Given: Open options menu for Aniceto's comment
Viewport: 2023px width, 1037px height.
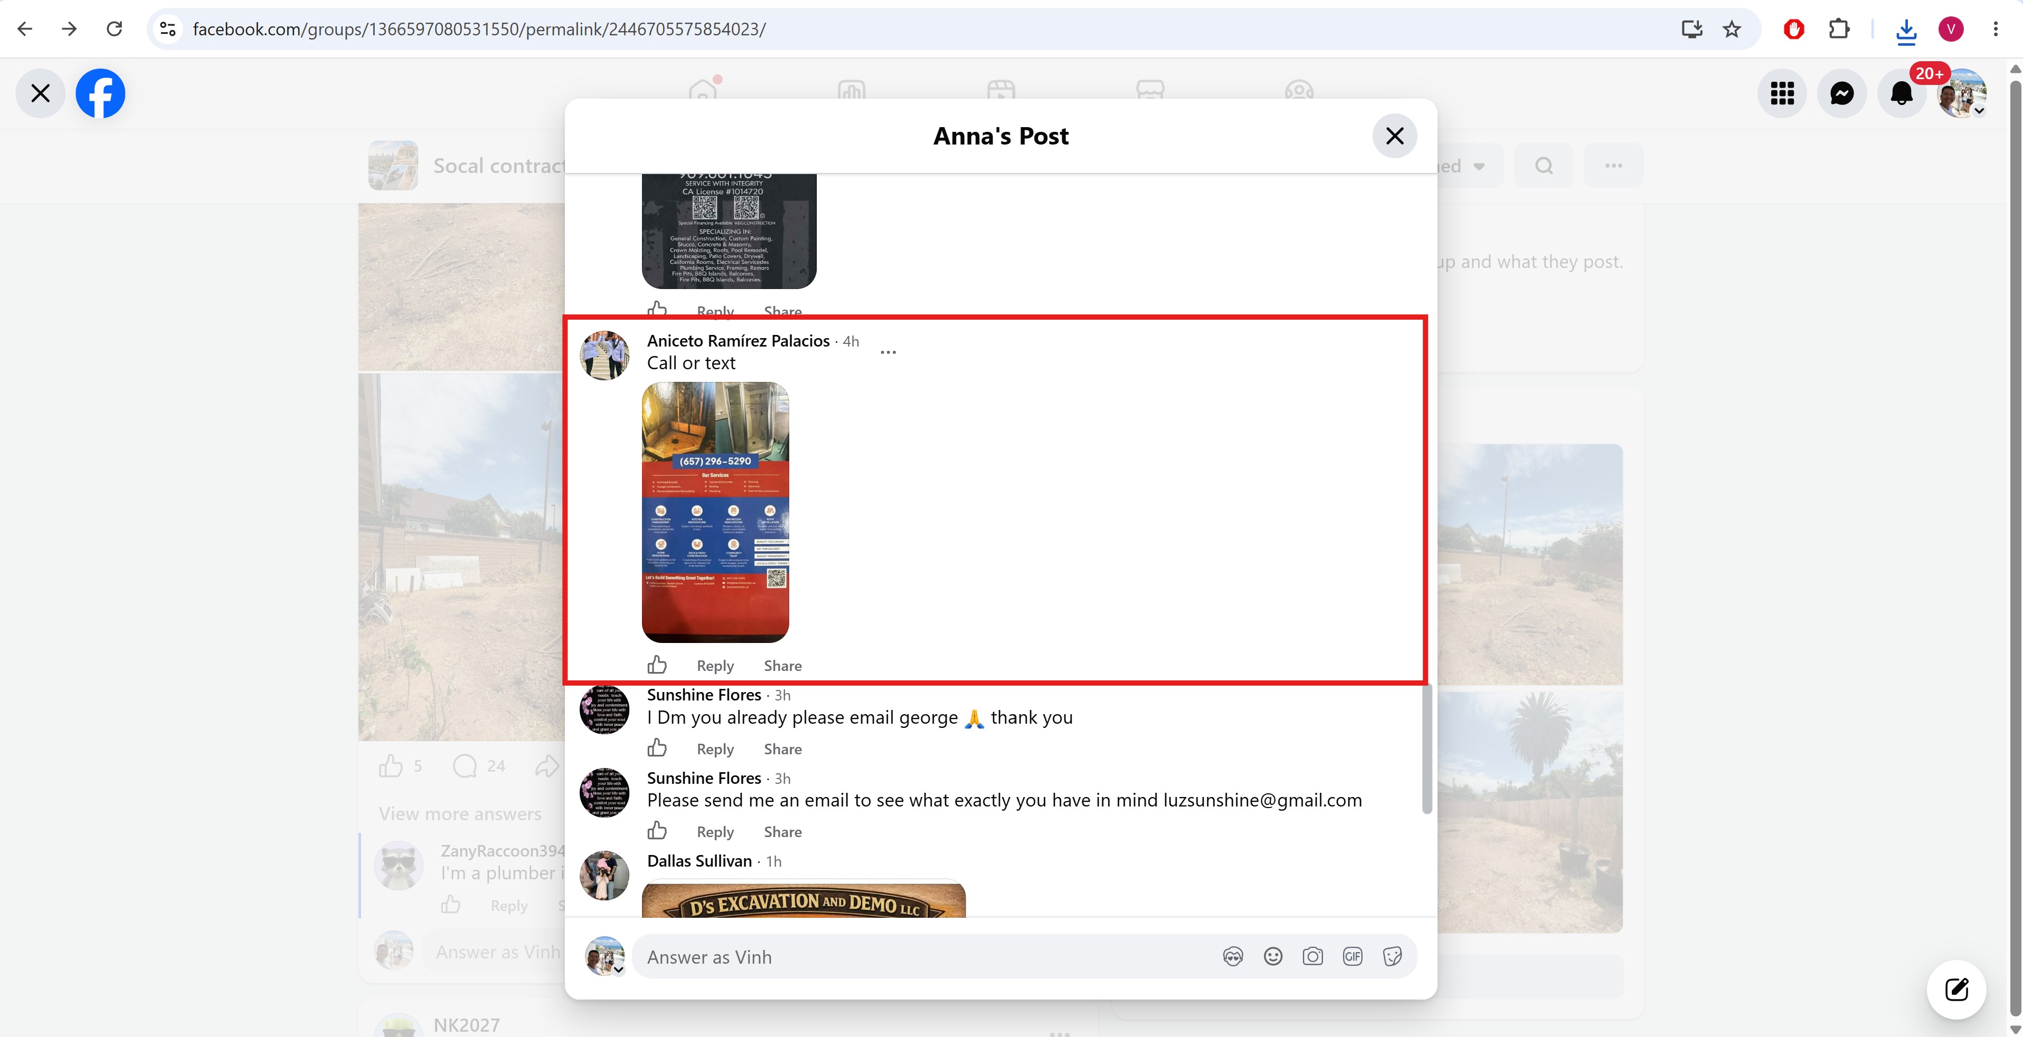Looking at the screenshot, I should point(888,352).
